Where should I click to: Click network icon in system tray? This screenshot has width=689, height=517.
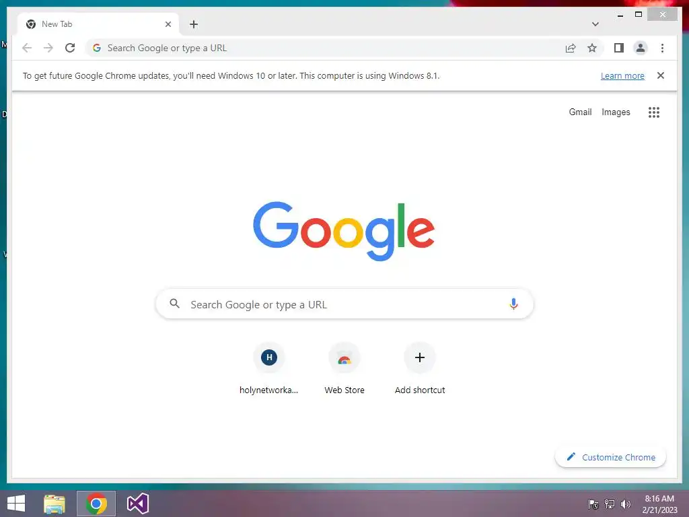pos(610,504)
